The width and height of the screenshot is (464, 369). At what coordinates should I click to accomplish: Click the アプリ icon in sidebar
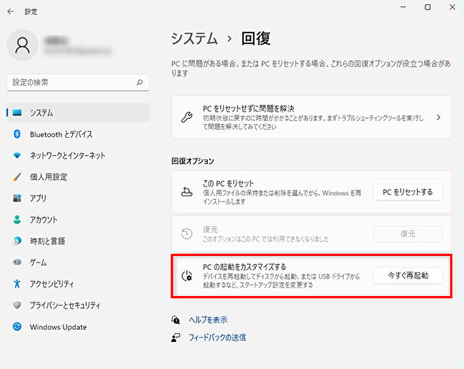[x=18, y=198]
